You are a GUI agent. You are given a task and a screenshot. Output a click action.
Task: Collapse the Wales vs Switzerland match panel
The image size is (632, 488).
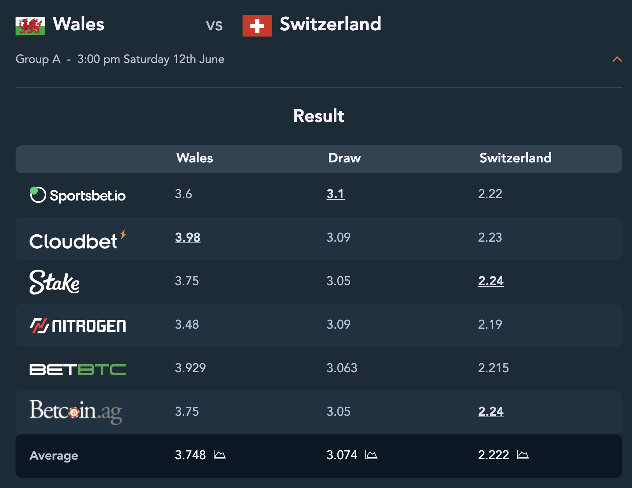click(x=617, y=59)
